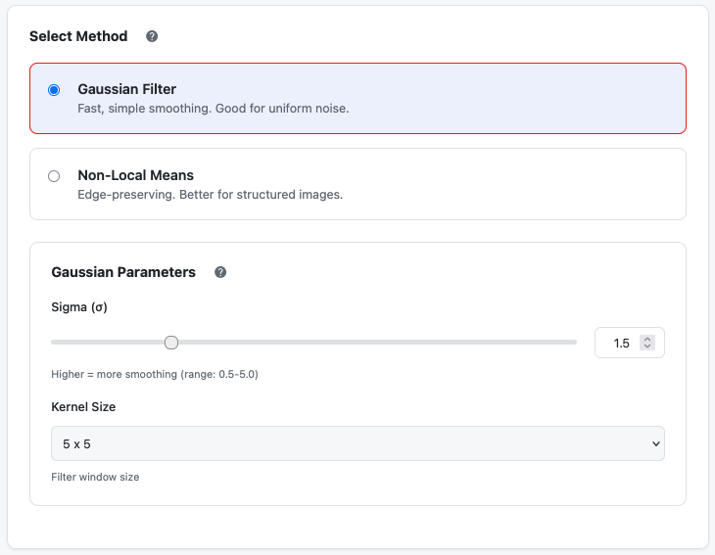Click the 'Filter window size' hint text
The width and height of the screenshot is (715, 555).
coord(95,477)
